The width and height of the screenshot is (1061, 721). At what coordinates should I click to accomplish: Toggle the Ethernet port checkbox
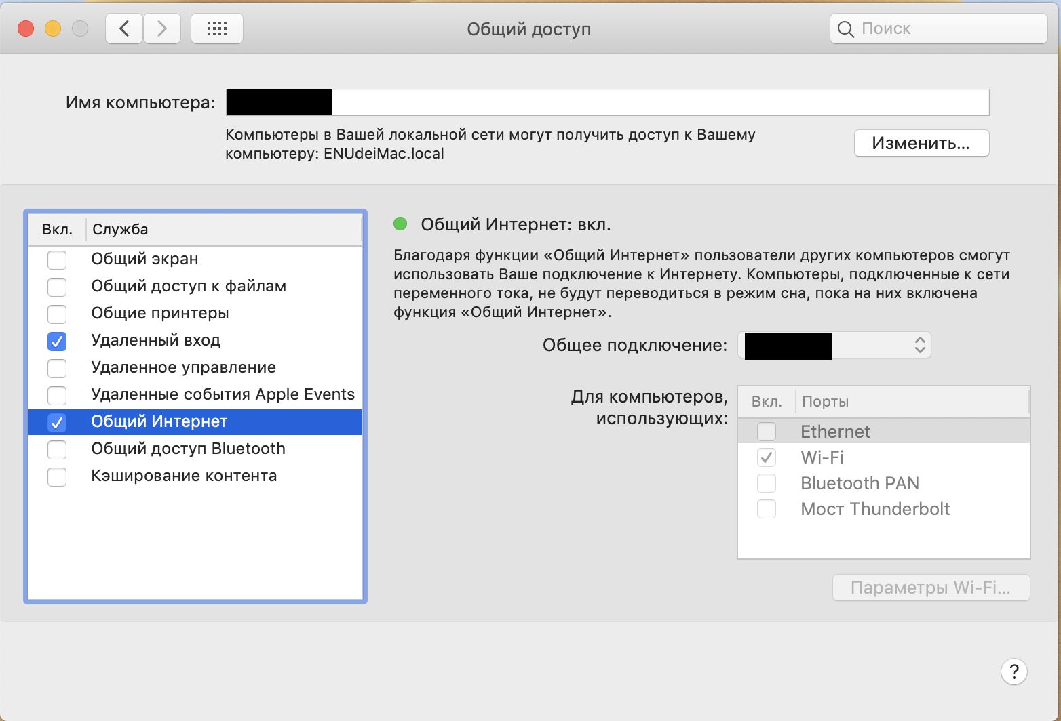click(x=767, y=432)
